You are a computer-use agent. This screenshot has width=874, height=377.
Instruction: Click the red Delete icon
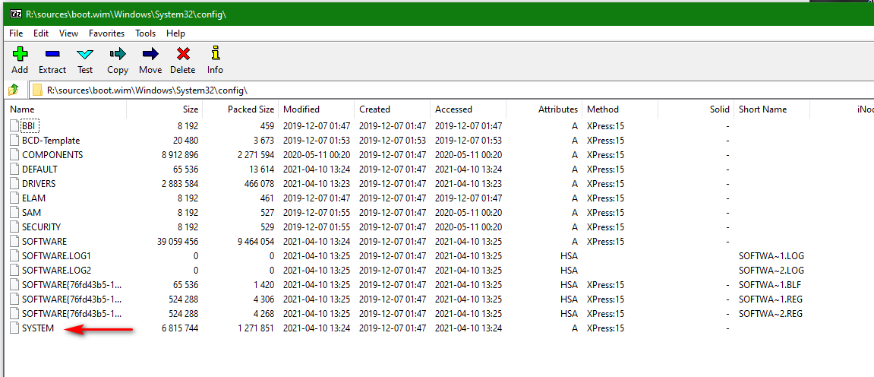click(x=183, y=54)
